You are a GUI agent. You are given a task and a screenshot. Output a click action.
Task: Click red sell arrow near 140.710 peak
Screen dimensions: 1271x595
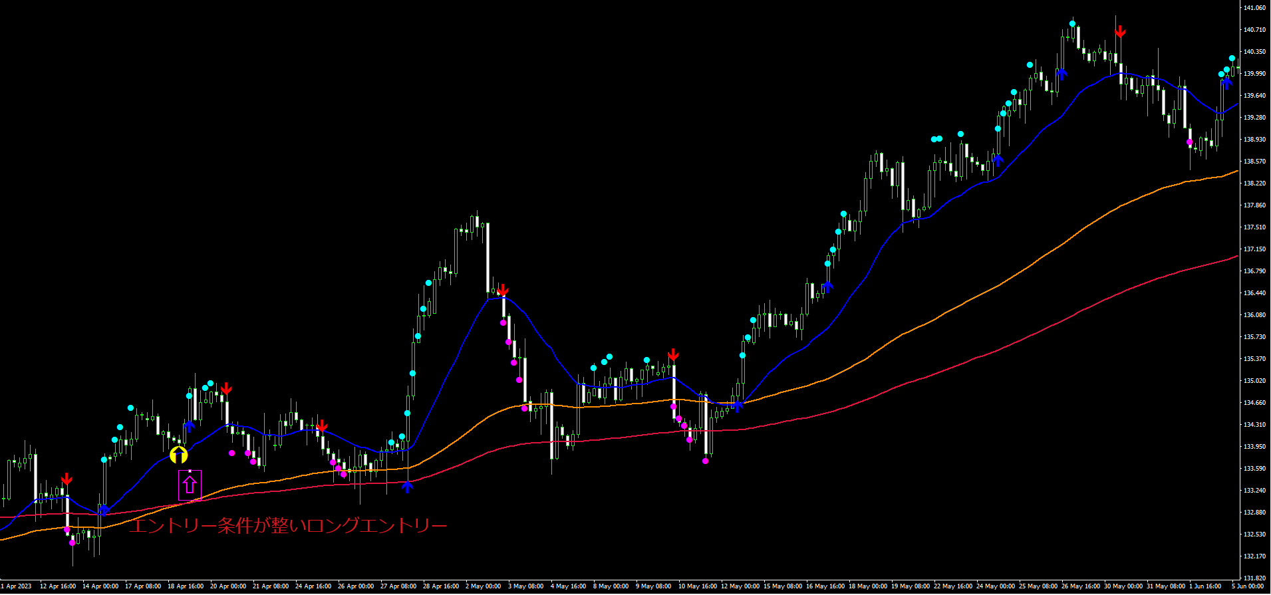click(x=1120, y=31)
